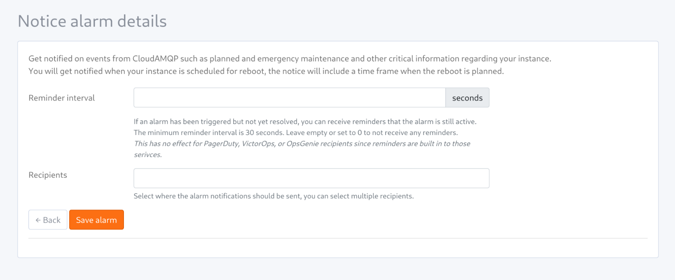Click the Reminder interval input field

(290, 98)
